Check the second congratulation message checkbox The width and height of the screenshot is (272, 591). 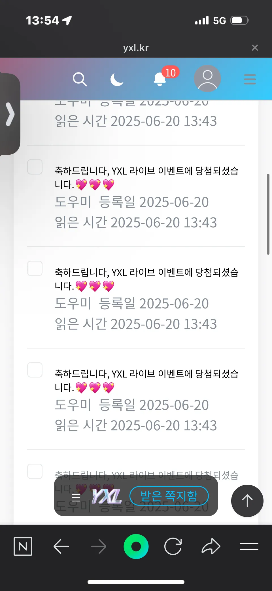[x=35, y=268]
